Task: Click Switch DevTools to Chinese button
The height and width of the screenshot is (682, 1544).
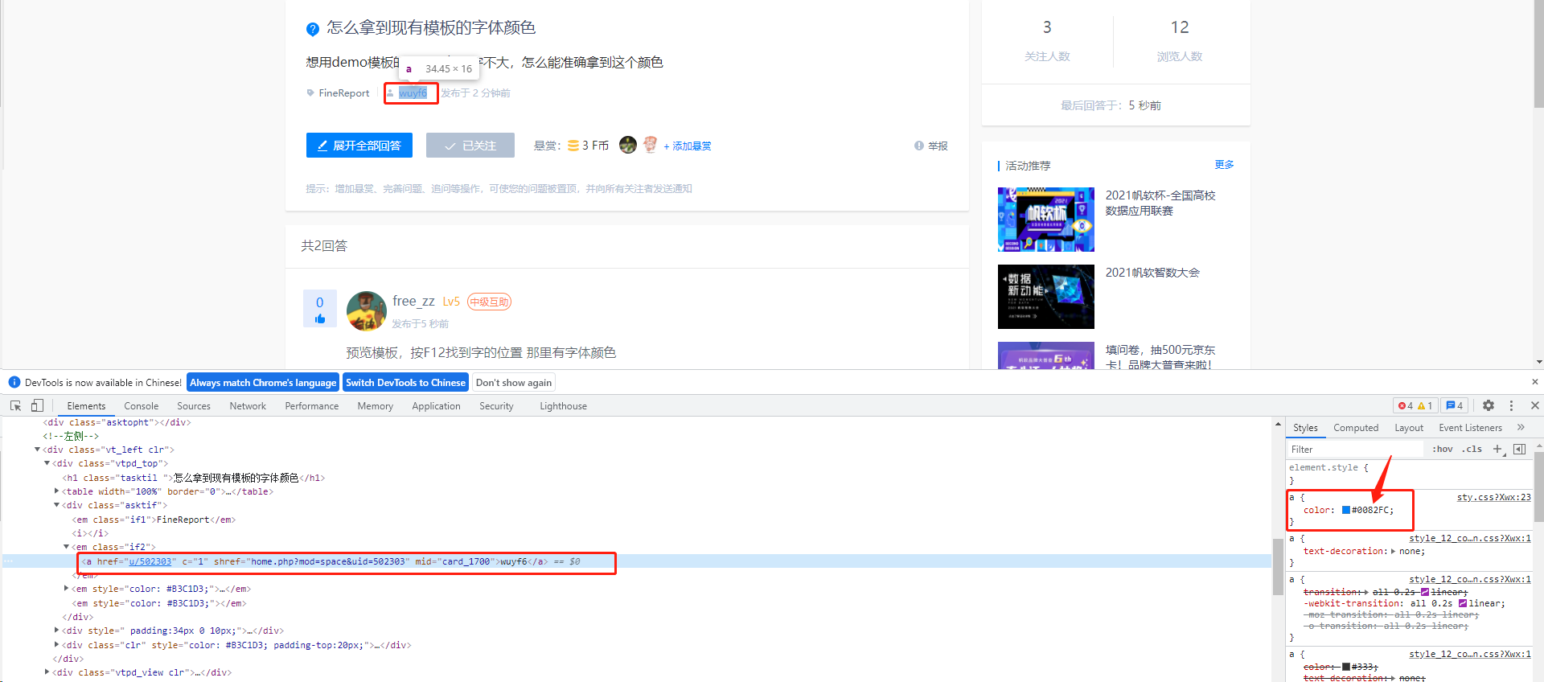Action: [x=405, y=383]
